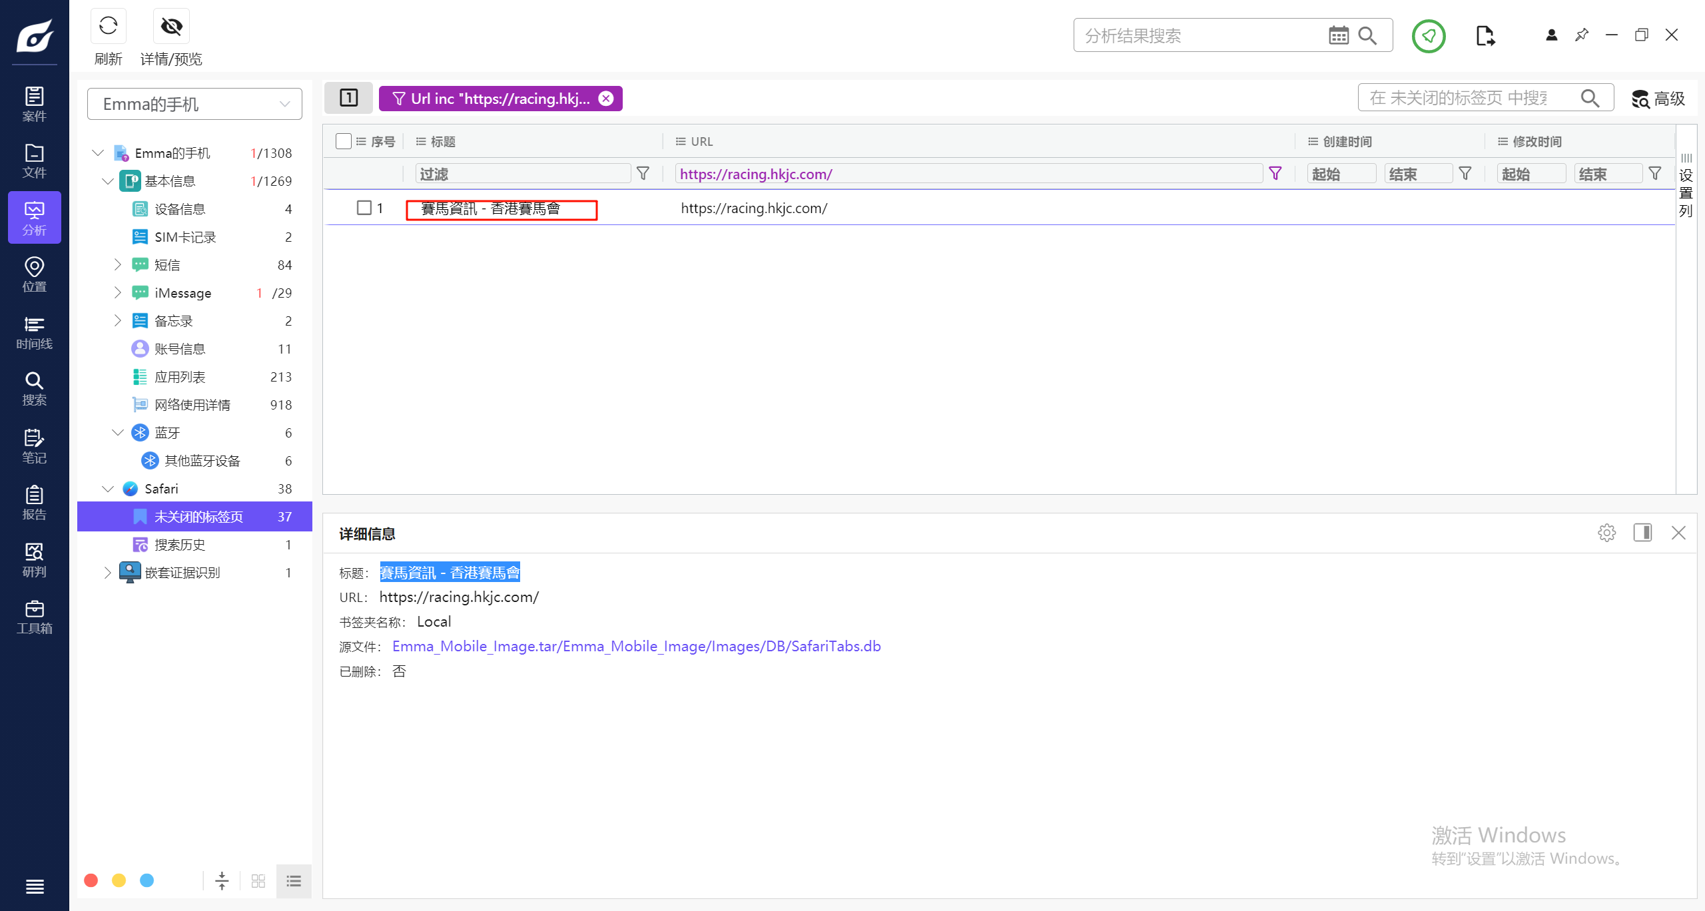Toggle the Details/Preview (详情/预览) eye icon
1705x911 pixels.
click(x=171, y=27)
